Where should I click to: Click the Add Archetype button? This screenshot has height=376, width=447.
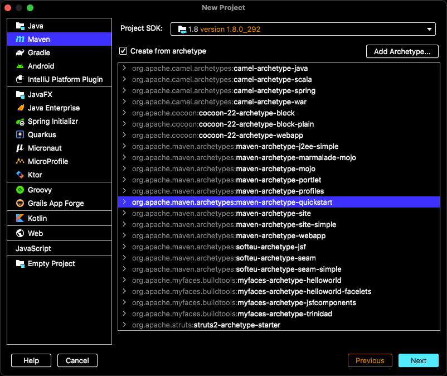tap(402, 51)
